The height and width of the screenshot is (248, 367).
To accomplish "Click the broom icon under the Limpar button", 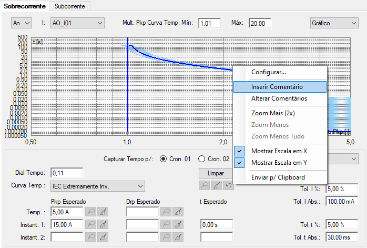I will 216,185.
